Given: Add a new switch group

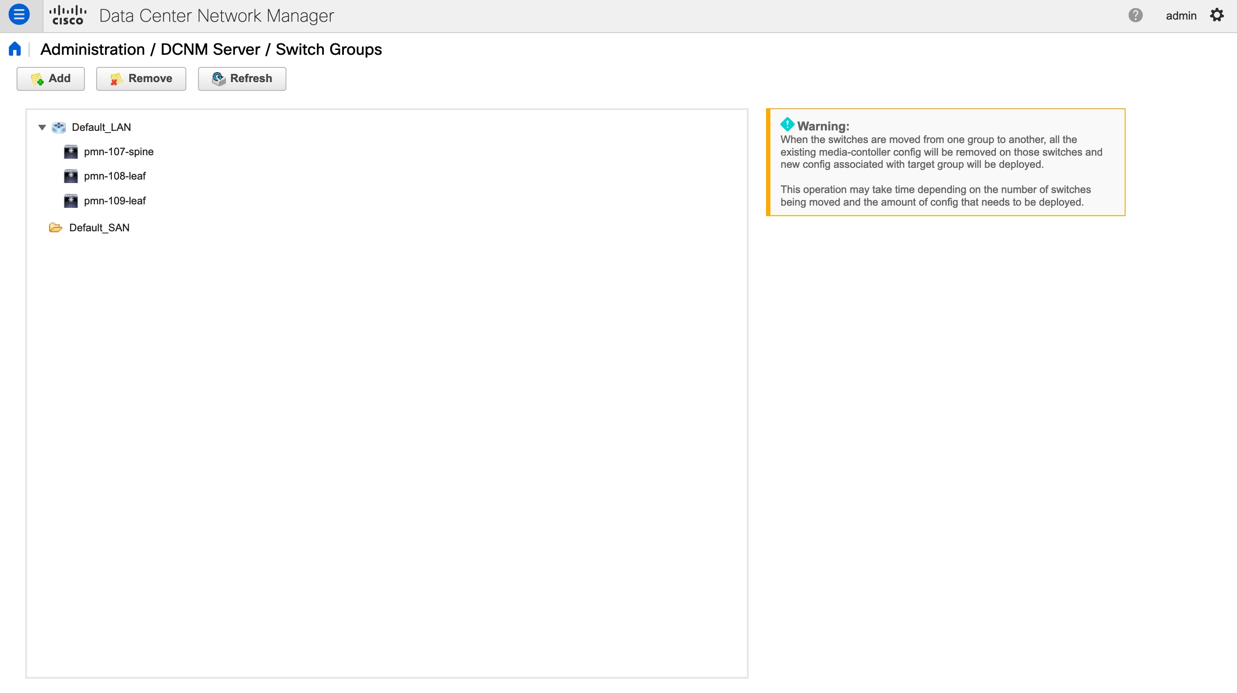Looking at the screenshot, I should [x=51, y=79].
